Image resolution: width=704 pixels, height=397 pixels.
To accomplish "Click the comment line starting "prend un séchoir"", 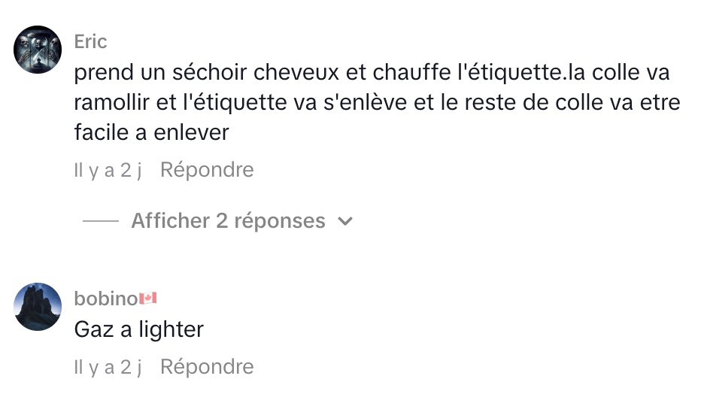I will click(x=372, y=74).
